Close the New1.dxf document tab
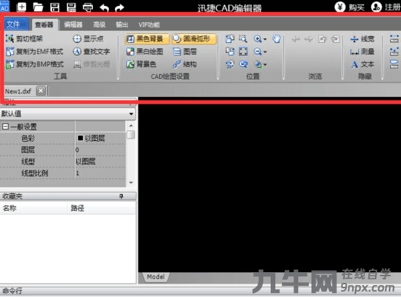This screenshot has height=297, width=401. [41, 90]
